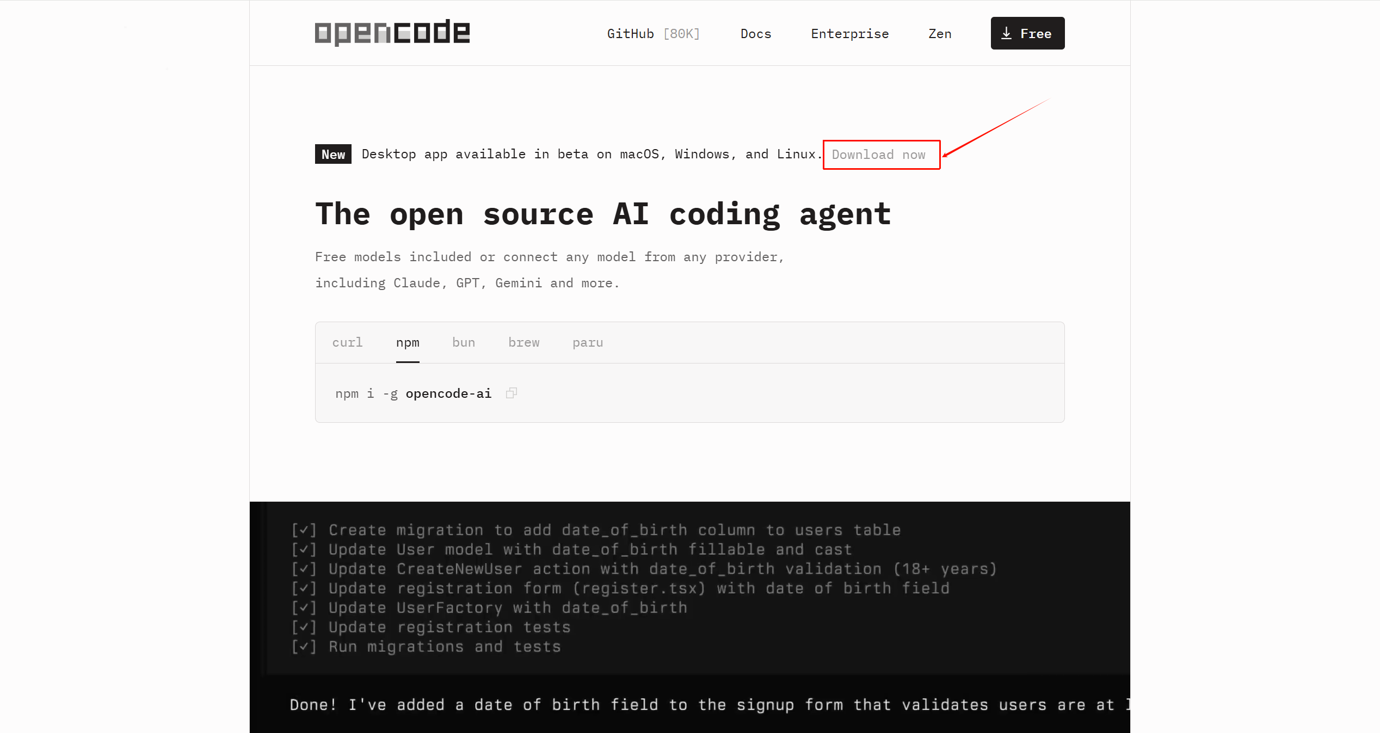Image resolution: width=1380 pixels, height=733 pixels.
Task: Click the opencode-ai command text
Action: (448, 393)
